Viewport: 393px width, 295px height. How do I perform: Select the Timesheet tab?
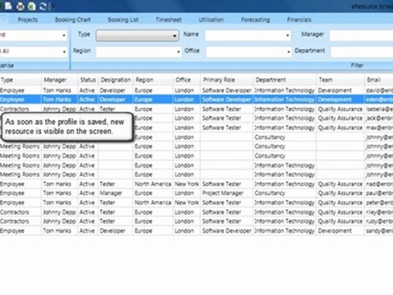pyautogui.click(x=169, y=20)
